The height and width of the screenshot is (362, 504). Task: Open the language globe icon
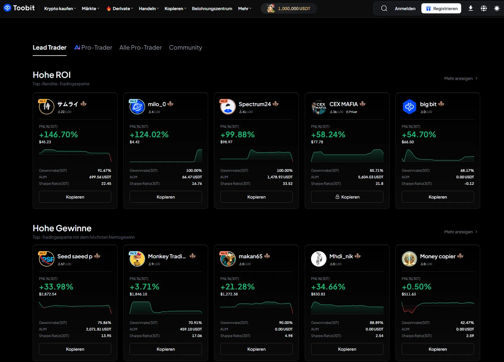point(484,8)
